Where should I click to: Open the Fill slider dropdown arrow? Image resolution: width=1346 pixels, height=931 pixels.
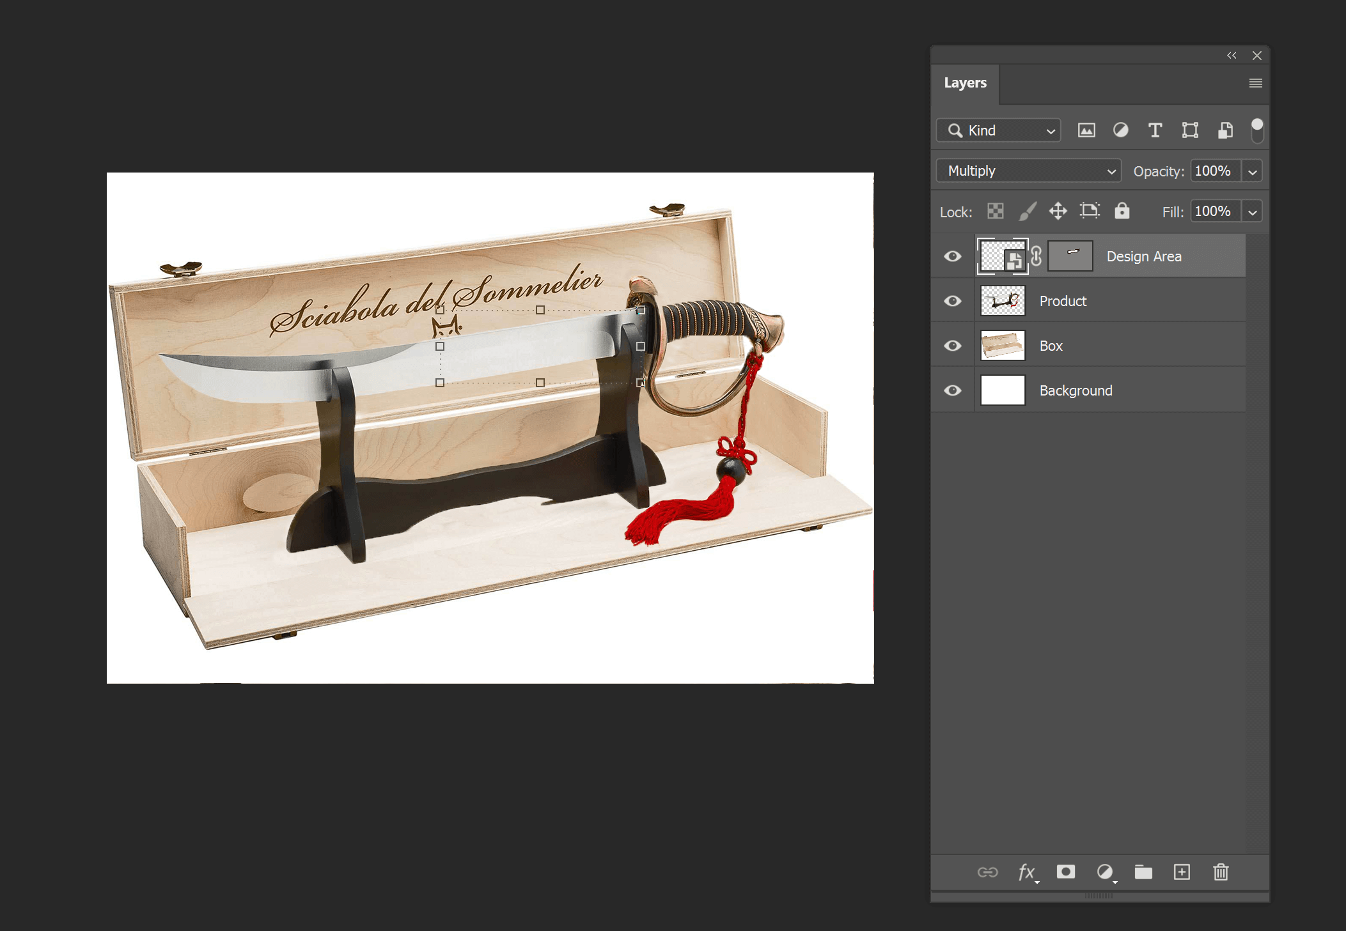pos(1253,212)
